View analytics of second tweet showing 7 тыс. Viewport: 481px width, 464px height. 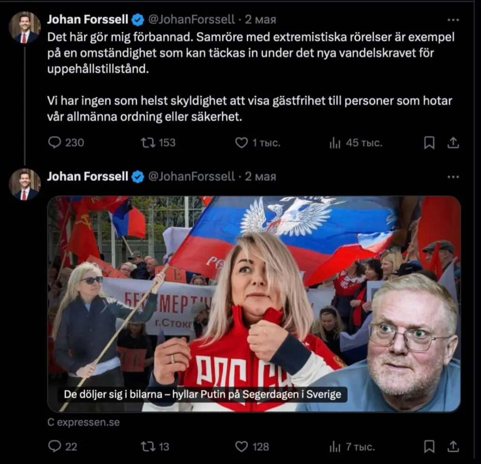click(352, 447)
